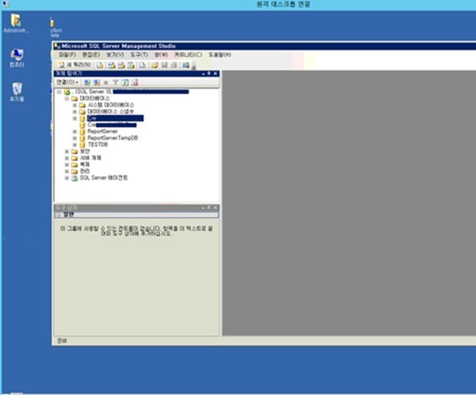Image resolution: width=476 pixels, height=395 pixels.
Task: Click the Refresh icon in Object Explorer toolbar
Action: coord(125,83)
